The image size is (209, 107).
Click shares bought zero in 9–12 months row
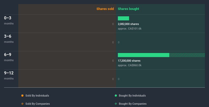119,79
